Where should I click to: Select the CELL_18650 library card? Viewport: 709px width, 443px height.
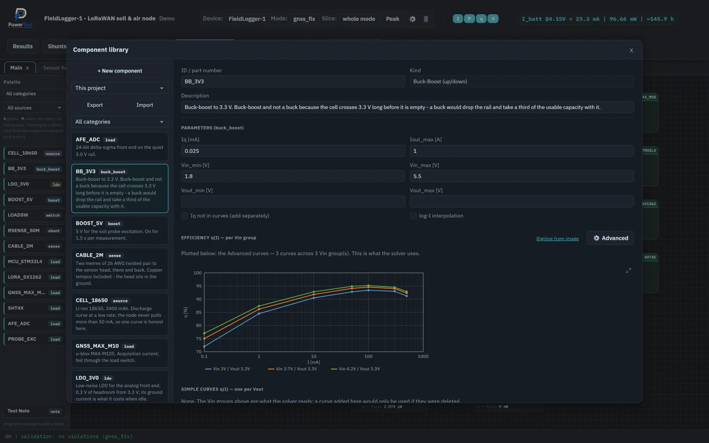[x=120, y=314]
